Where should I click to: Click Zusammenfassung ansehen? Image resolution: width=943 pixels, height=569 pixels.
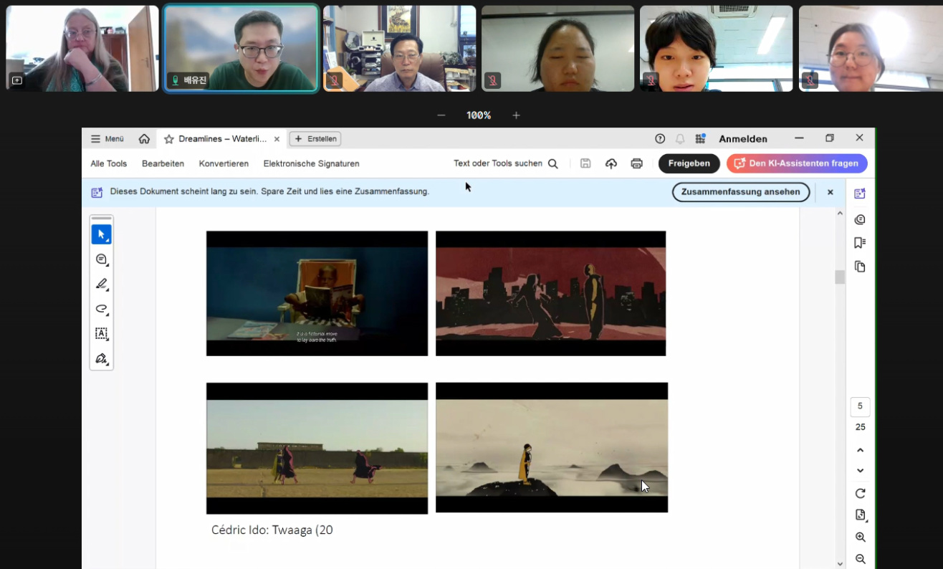pos(741,192)
